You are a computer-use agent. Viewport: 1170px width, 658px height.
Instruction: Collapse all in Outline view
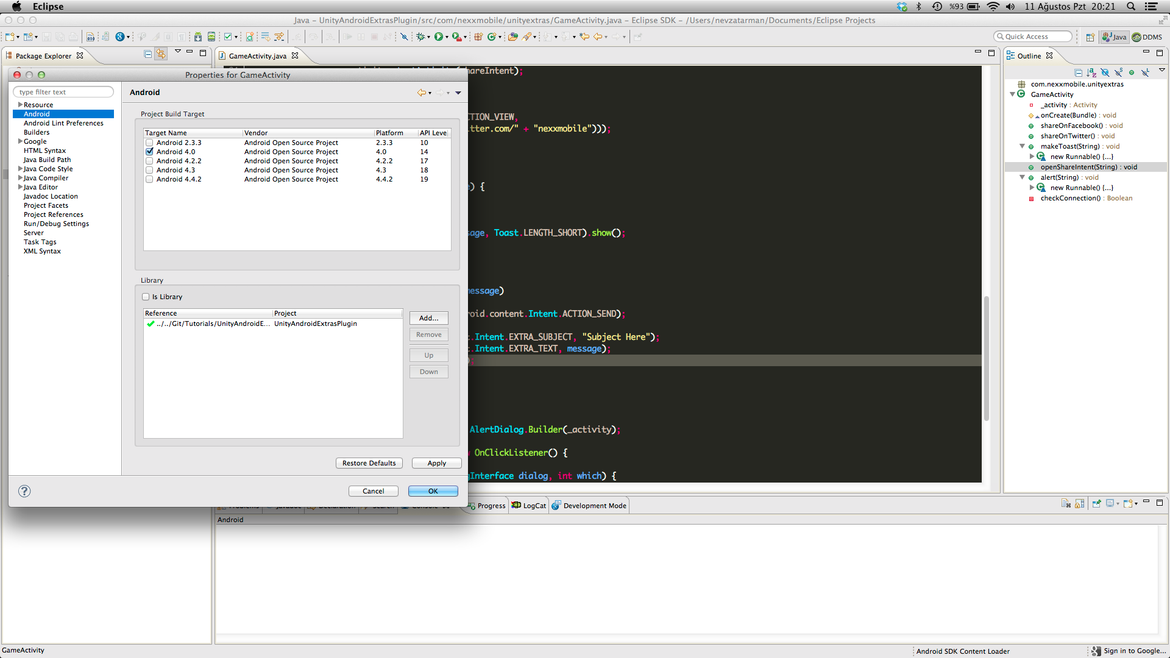1078,73
